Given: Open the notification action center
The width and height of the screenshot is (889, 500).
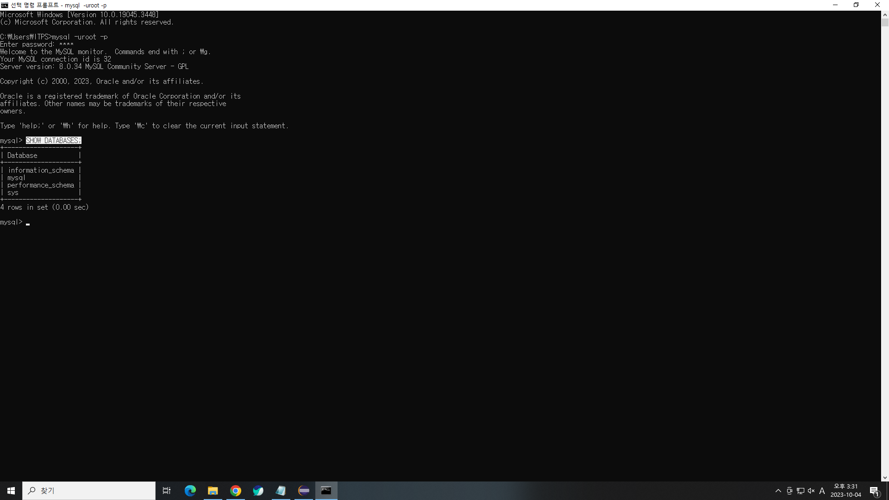Looking at the screenshot, I should 874,491.
